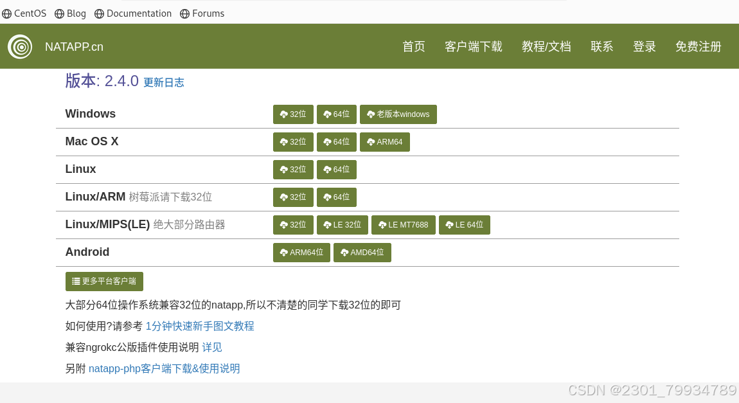Download Linux/ARM 32位 client
This screenshot has width=739, height=403.
click(293, 197)
